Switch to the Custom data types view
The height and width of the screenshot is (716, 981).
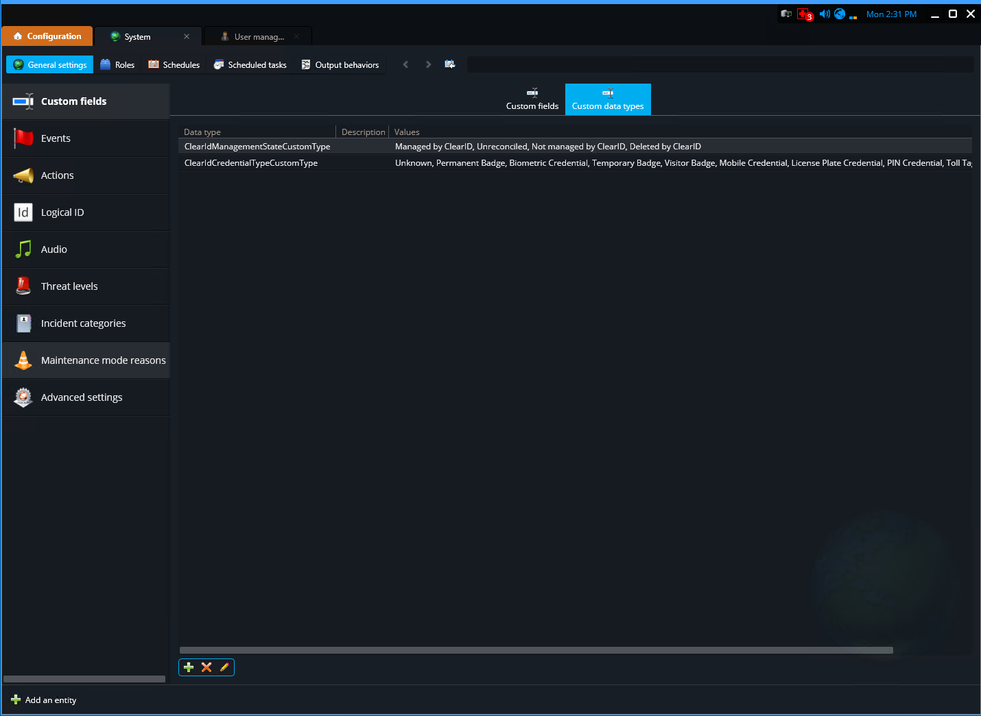pos(608,99)
